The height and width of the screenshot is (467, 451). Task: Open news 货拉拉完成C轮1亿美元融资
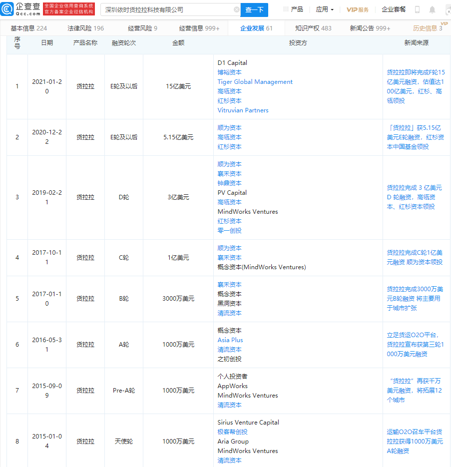click(x=415, y=257)
